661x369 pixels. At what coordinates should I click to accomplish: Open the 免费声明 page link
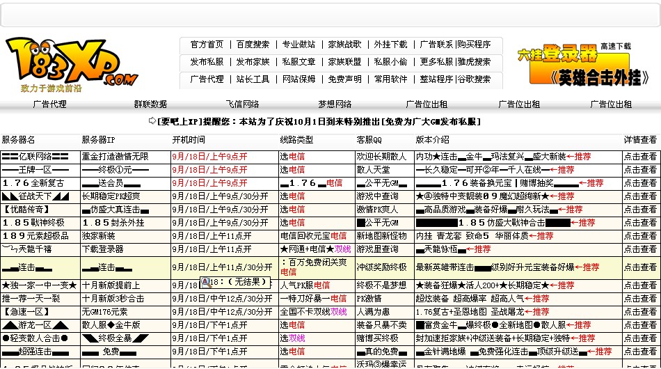344,79
